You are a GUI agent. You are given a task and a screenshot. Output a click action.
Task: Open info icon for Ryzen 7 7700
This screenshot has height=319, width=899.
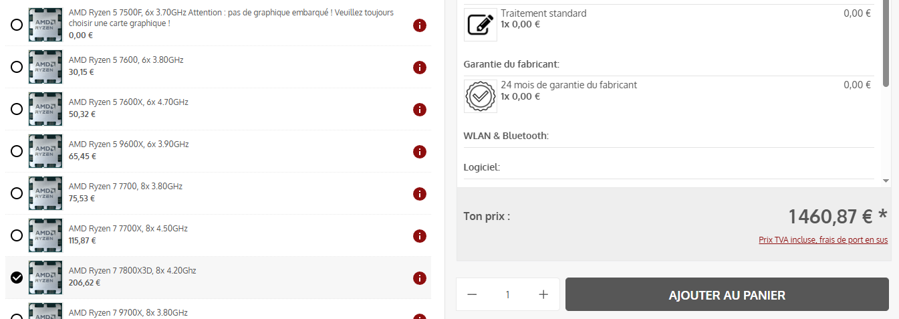420,194
